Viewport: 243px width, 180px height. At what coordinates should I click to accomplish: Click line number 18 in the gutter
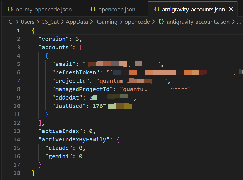17,173
